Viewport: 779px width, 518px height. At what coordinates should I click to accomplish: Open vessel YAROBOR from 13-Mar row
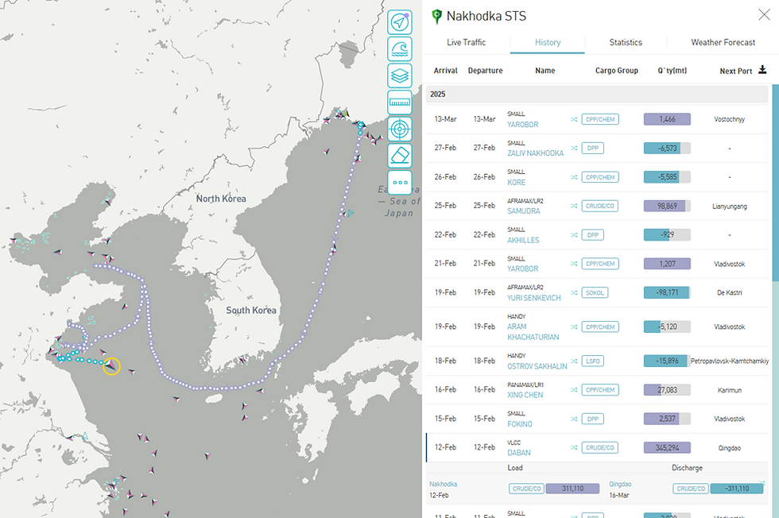[523, 125]
